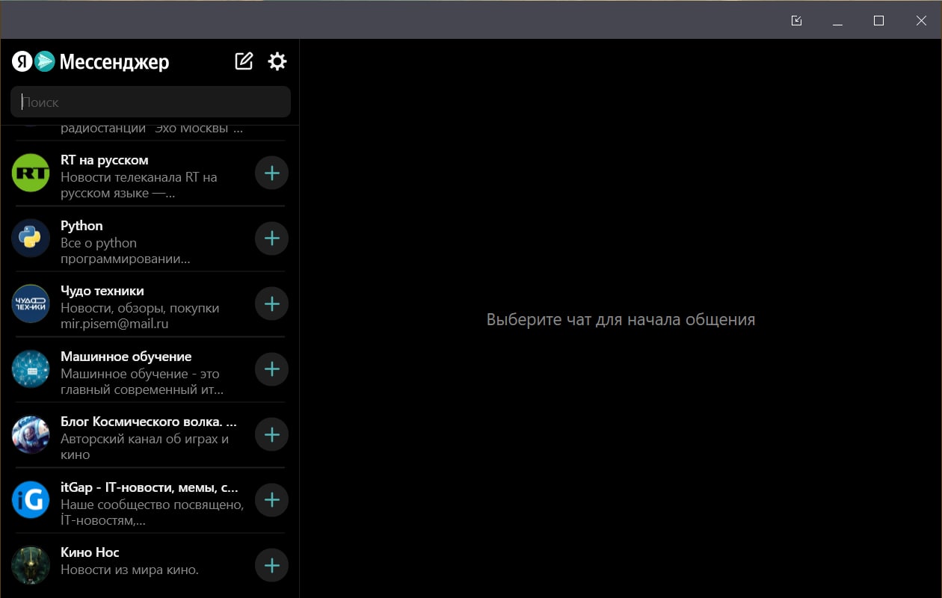942x598 pixels.
Task: Click the itGap blue iG avatar
Action: tap(31, 500)
